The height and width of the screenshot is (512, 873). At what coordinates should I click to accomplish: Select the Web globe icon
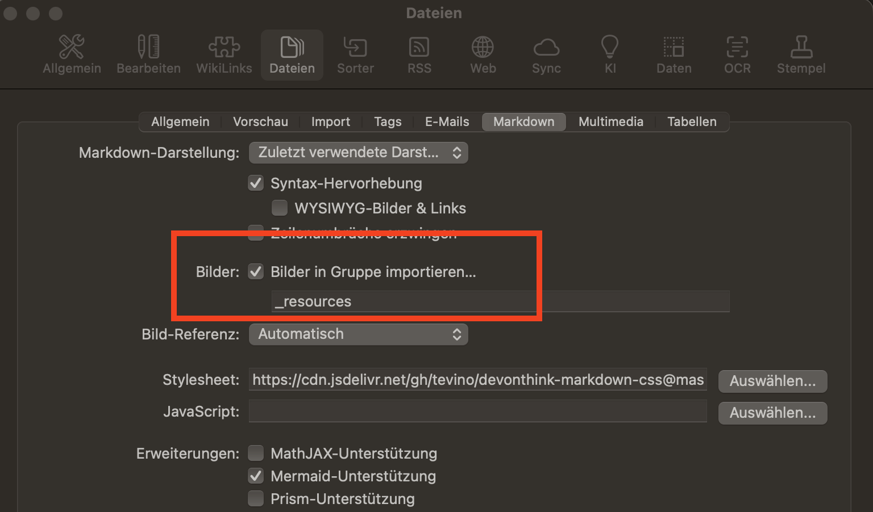pos(483,54)
